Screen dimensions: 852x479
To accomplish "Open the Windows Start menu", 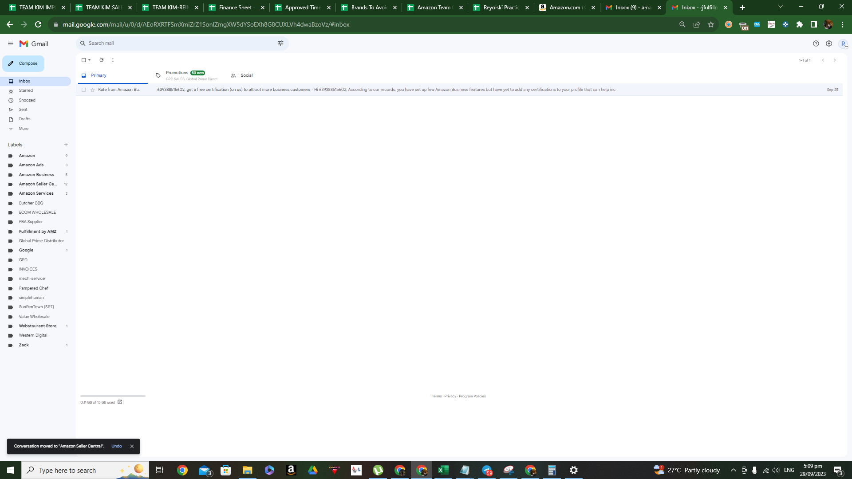I will tap(11, 470).
